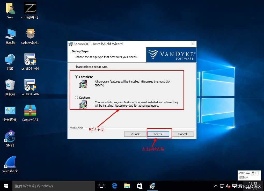The image size is (264, 191).
Task: Click the Complete setup installer icon
Action: (x=83, y=84)
